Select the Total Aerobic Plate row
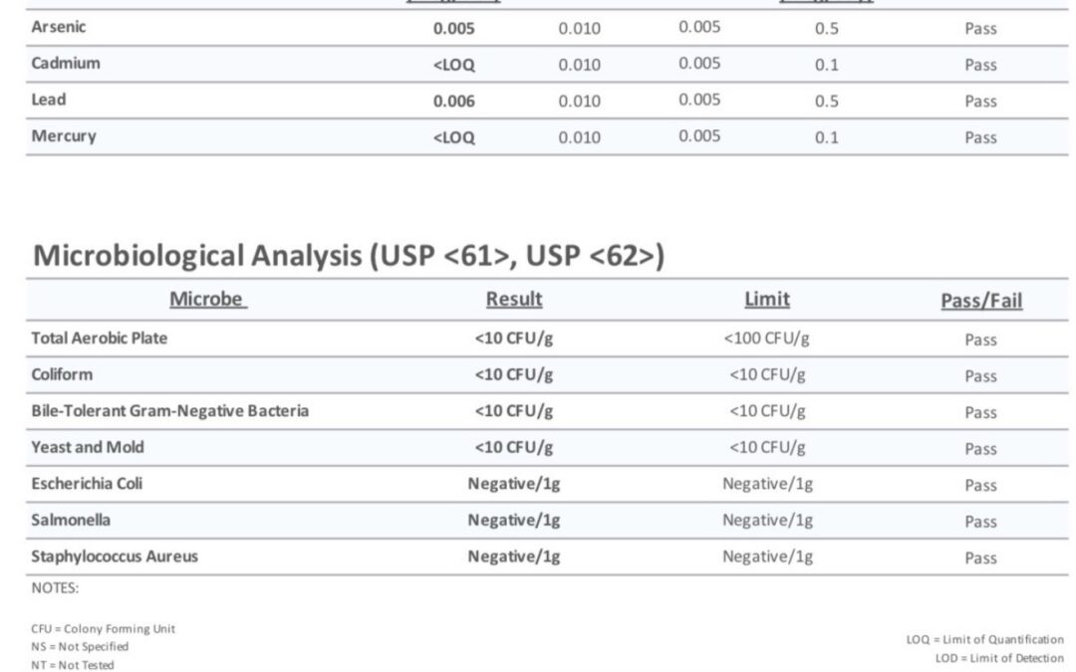Viewport: 1076px width, 672px height. click(547, 338)
